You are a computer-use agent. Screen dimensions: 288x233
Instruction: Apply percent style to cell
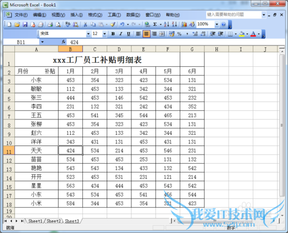tap(179, 34)
